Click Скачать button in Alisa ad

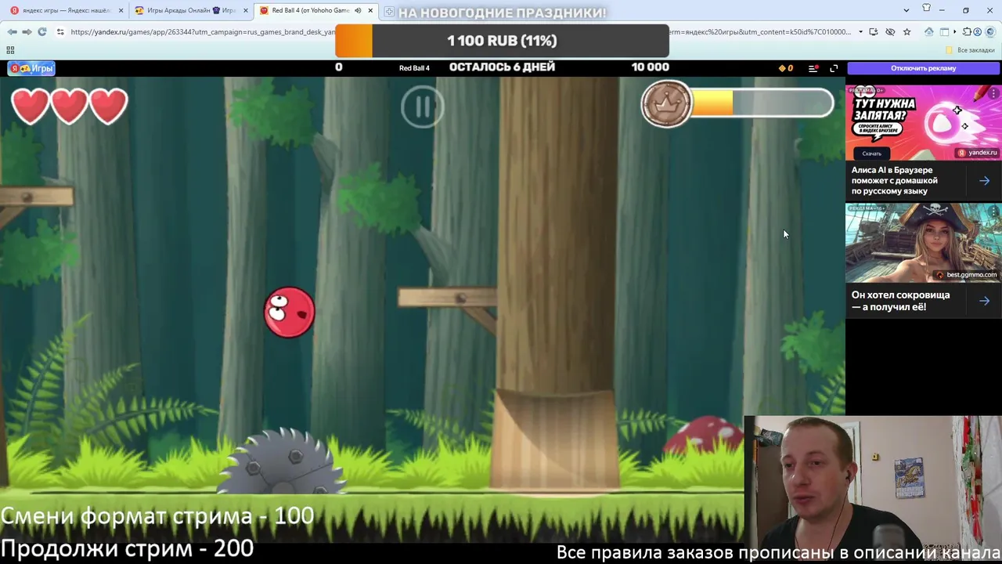(x=871, y=153)
